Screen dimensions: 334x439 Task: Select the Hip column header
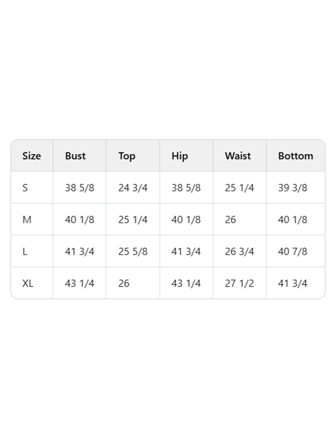click(180, 156)
